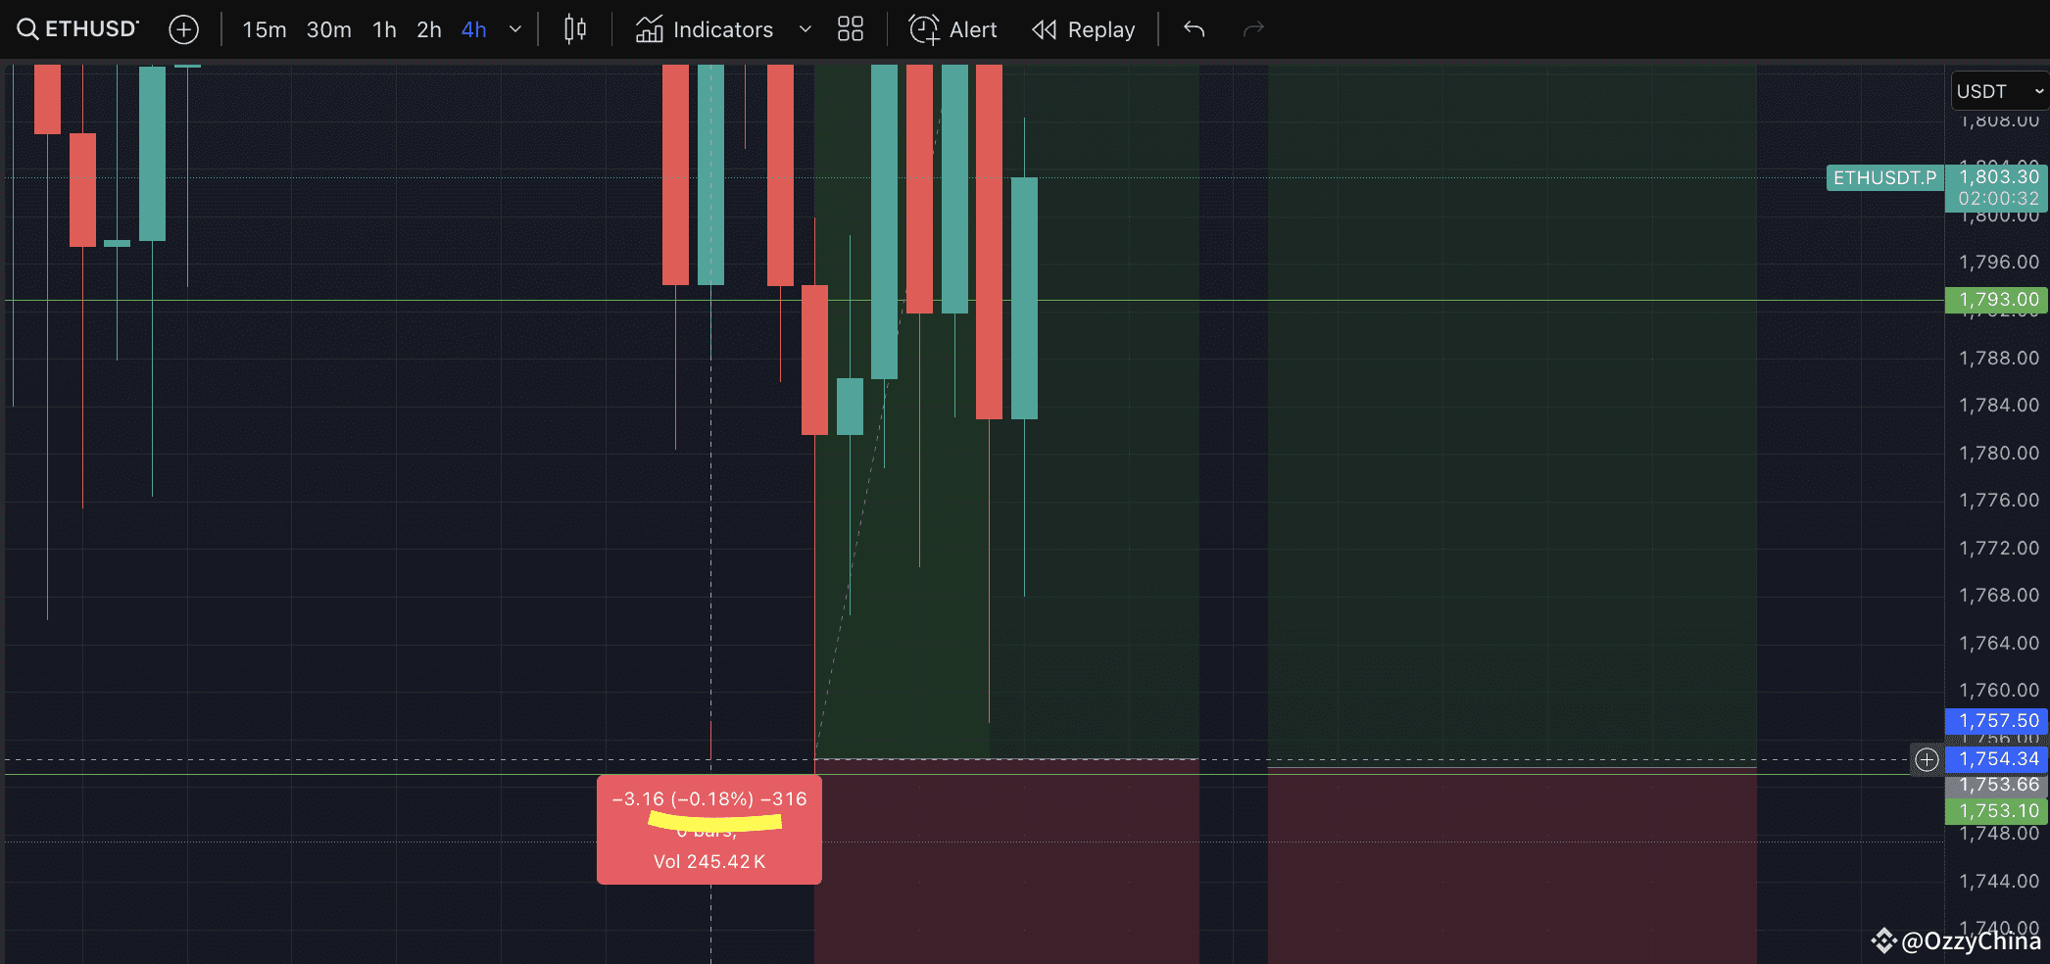Redo the last chart action
Image resolution: width=2050 pixels, height=964 pixels.
pos(1253,29)
